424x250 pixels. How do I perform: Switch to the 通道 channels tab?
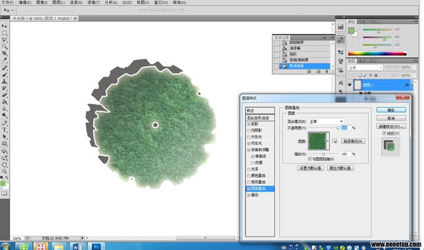click(363, 61)
